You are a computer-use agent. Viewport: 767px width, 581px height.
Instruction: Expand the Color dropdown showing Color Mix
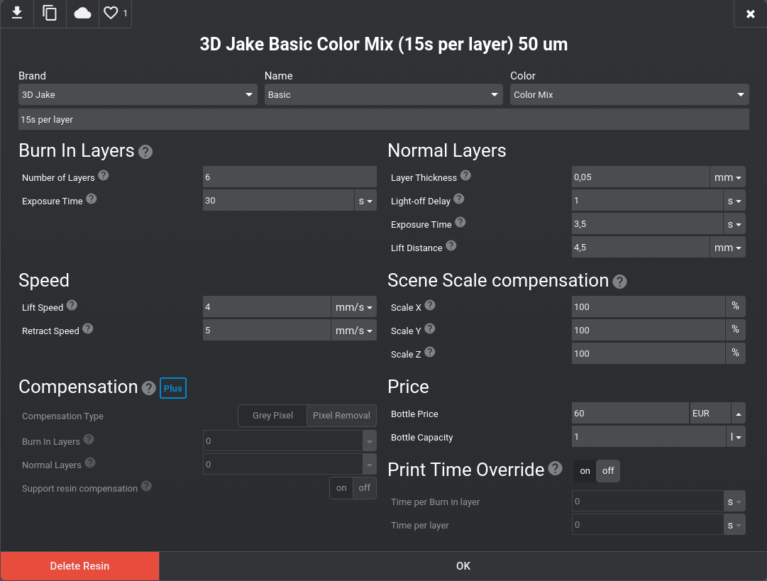pos(629,94)
